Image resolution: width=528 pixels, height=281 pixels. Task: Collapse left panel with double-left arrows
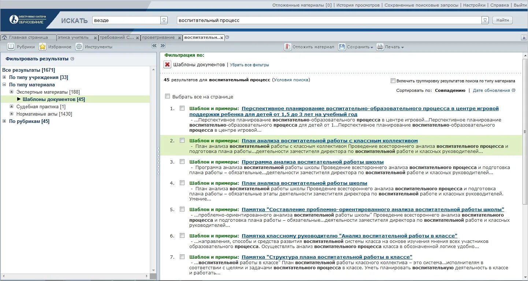point(154,46)
